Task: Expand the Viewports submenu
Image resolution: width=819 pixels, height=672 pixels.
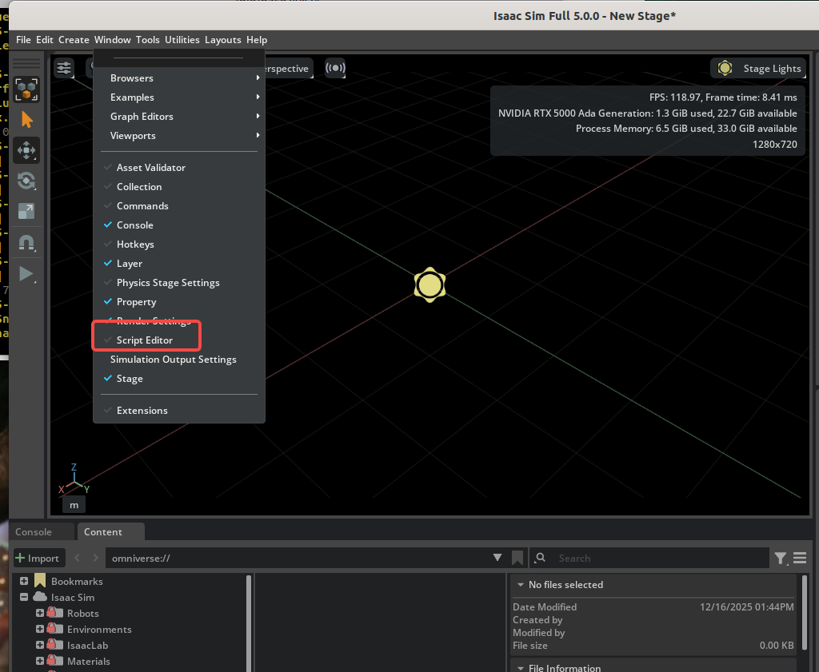Action: point(179,136)
